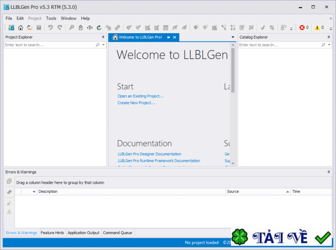Open the Home page toolbar icon

(x=21, y=27)
